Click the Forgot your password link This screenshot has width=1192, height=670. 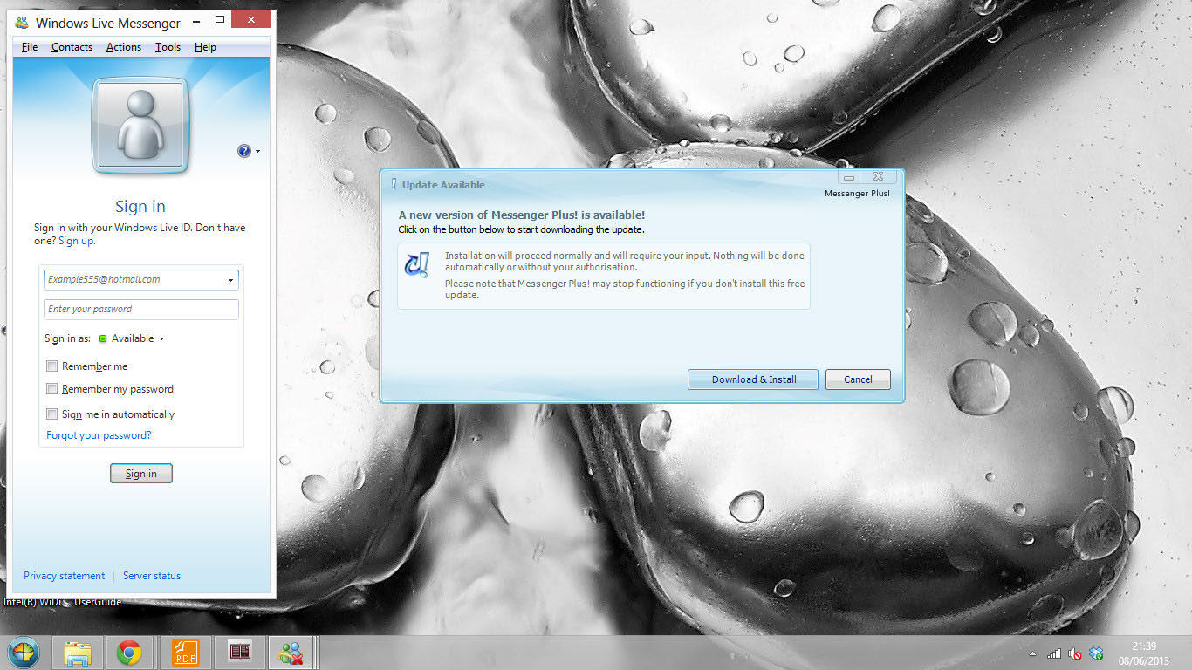[x=99, y=435]
